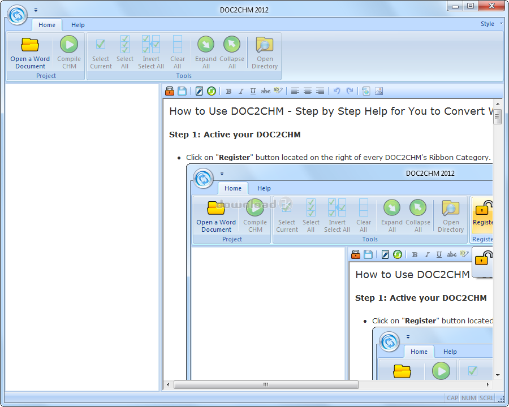Viewport: 509px width, 407px height.
Task: Click the vertical scrollbar down arrow
Action: coord(498,375)
